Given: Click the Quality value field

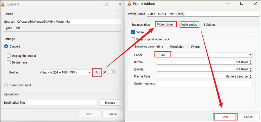Looking at the screenshot, I should pos(203,69).
